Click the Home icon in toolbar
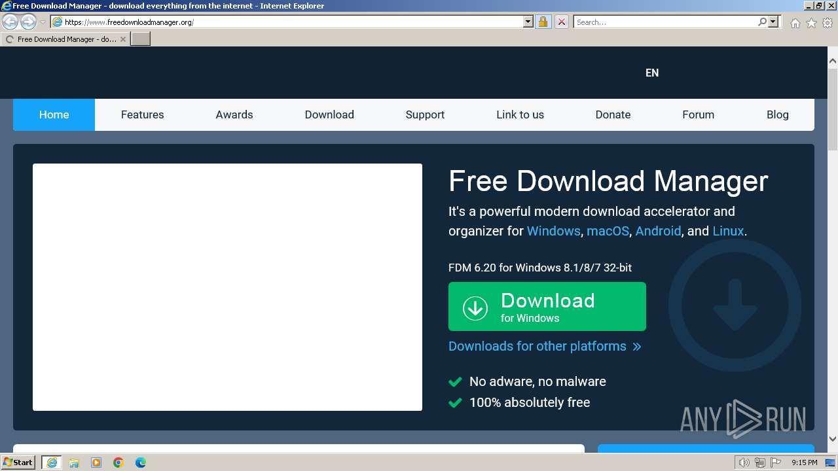 pos(795,23)
